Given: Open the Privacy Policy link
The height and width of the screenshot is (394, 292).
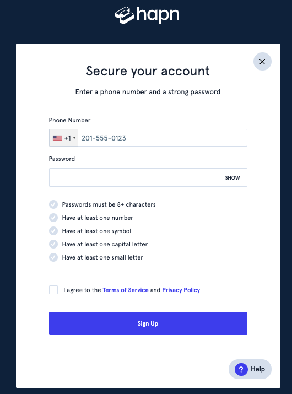Looking at the screenshot, I should pyautogui.click(x=181, y=290).
